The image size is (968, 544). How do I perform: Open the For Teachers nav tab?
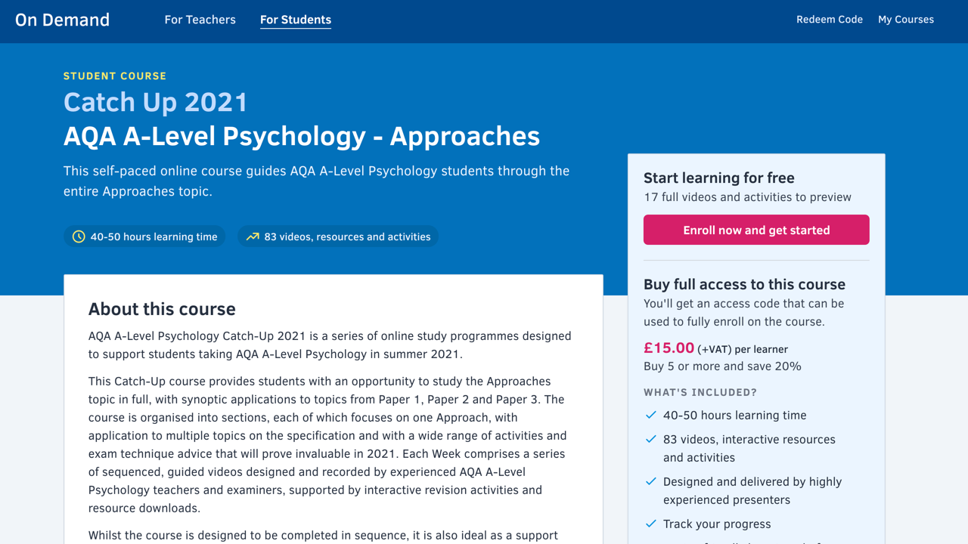(200, 20)
